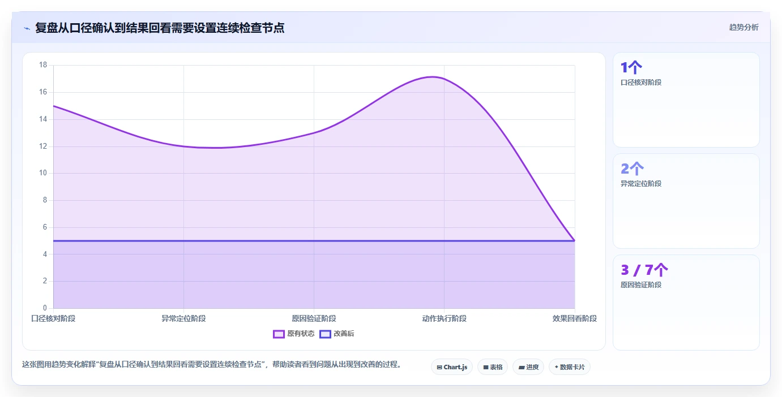The width and height of the screenshot is (782, 397).
Task: Click the 1个 value in first card
Action: point(631,68)
